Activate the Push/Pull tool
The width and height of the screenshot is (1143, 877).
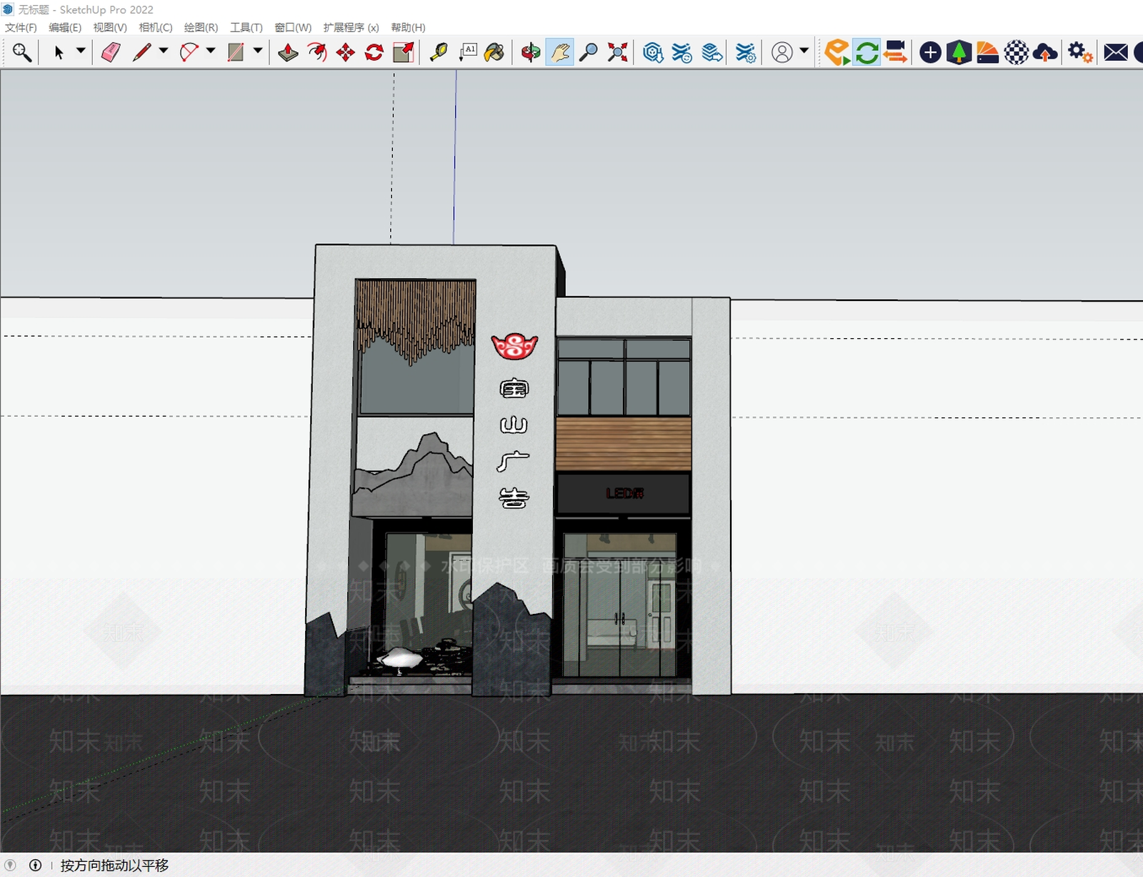pos(288,52)
